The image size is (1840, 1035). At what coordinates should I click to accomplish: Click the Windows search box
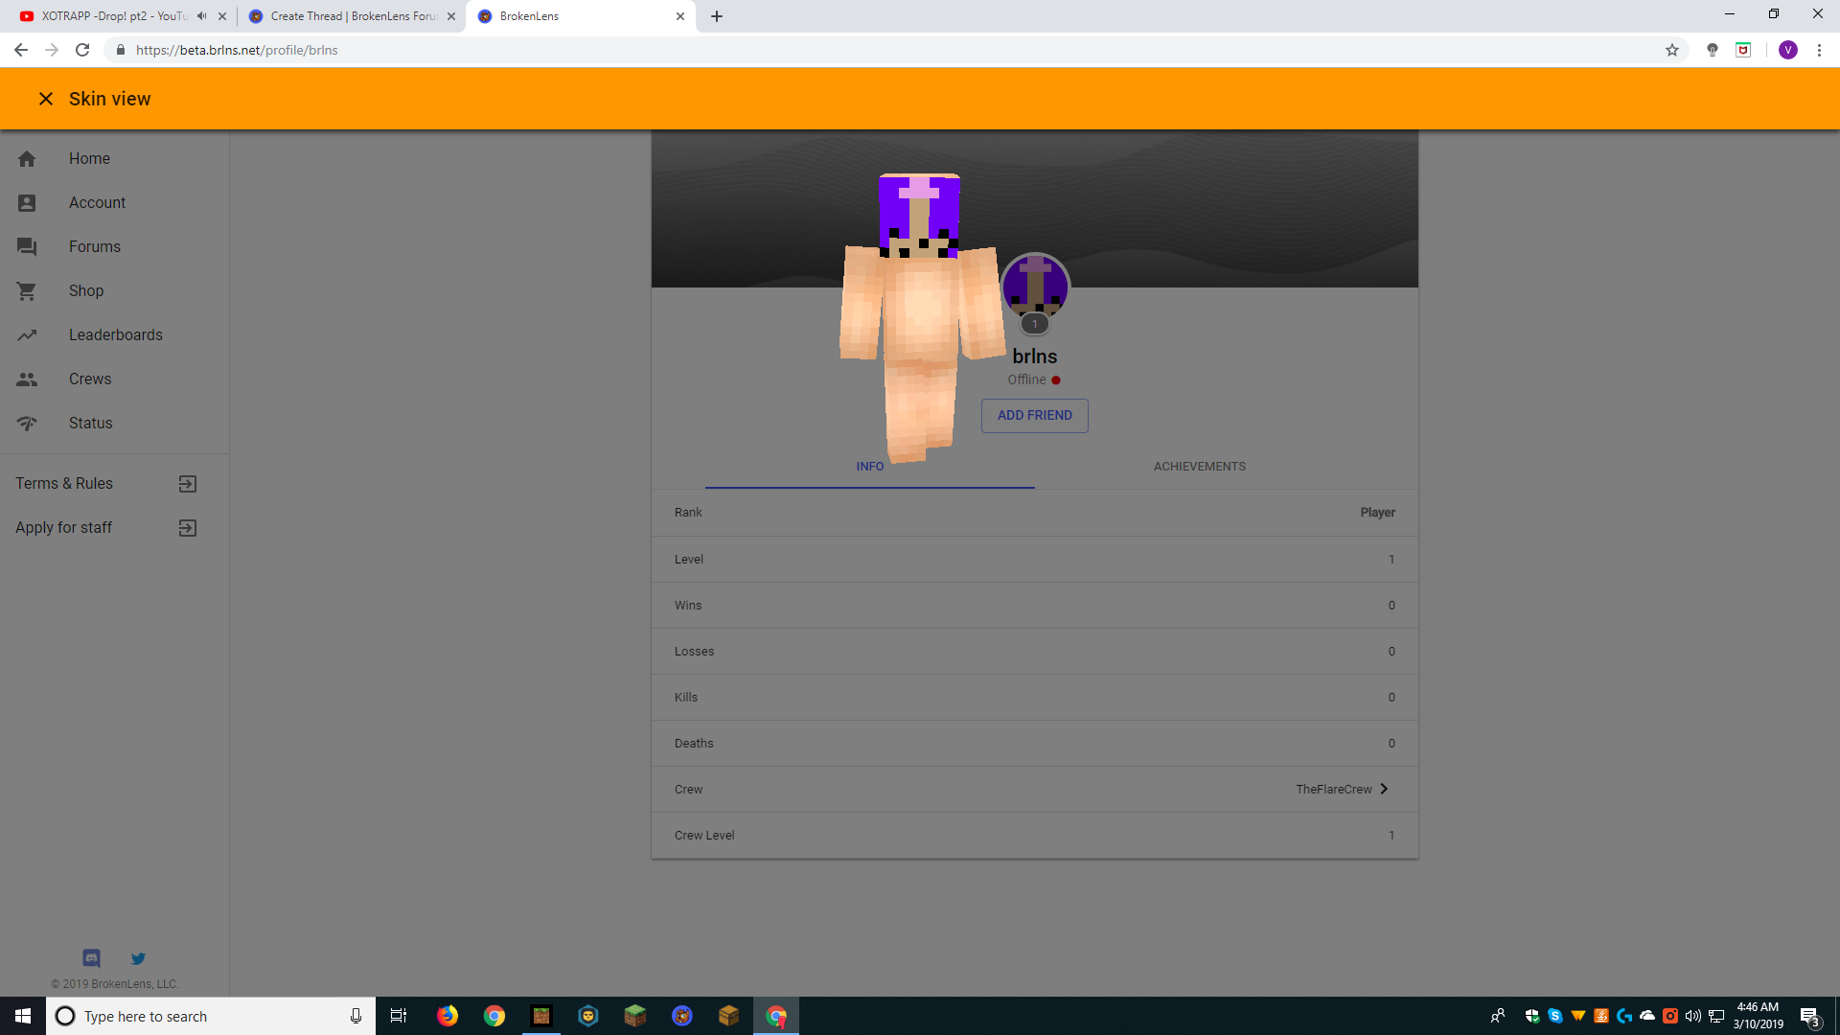211,1016
